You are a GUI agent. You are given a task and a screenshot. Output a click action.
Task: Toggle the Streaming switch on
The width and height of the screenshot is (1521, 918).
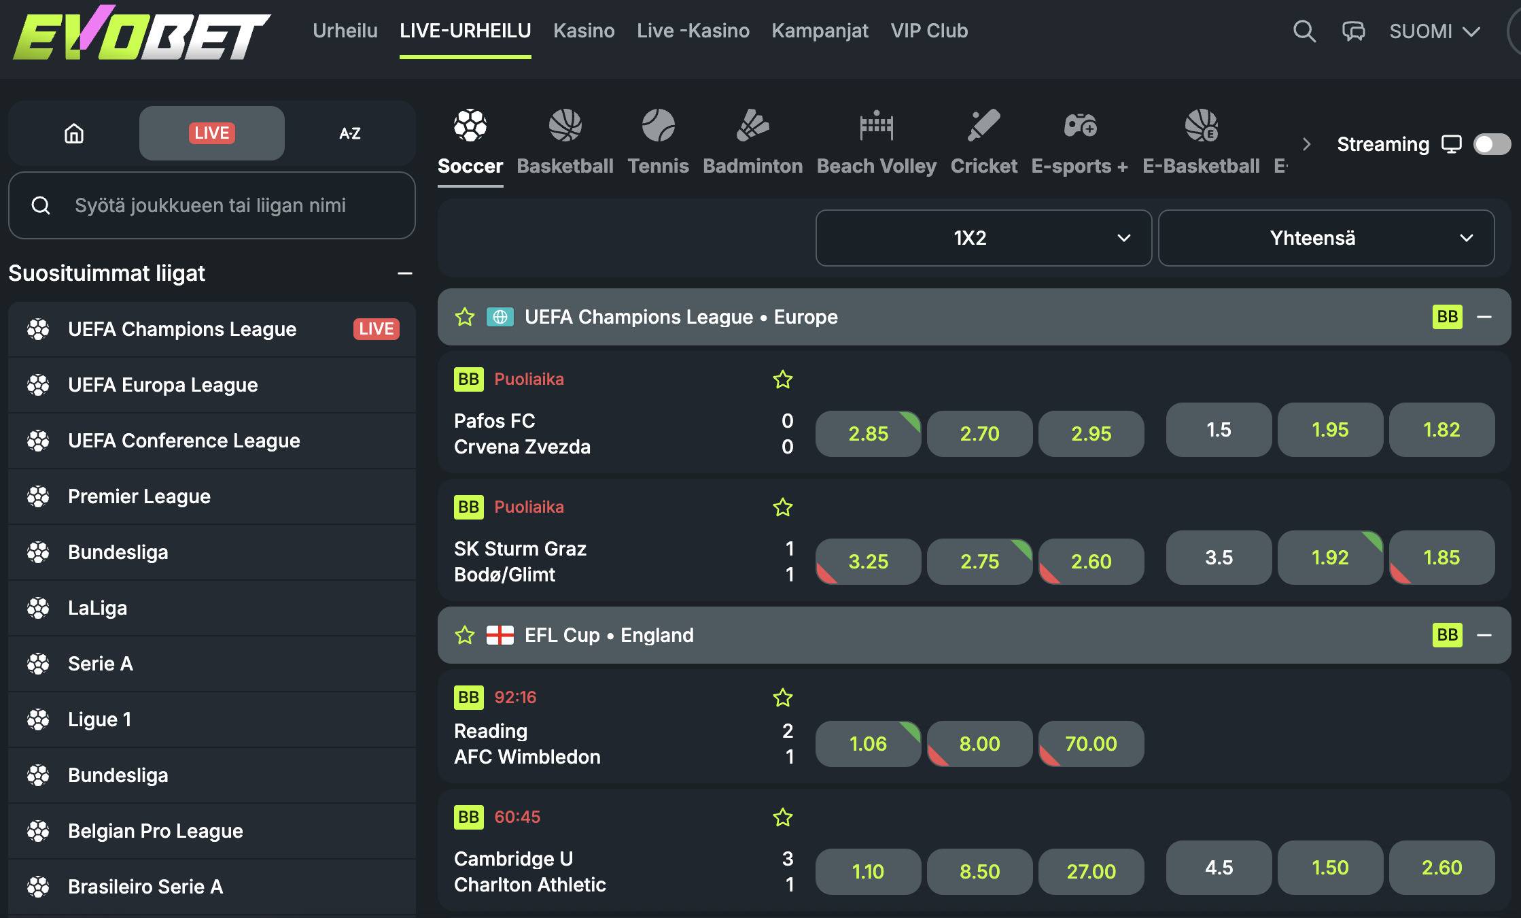[1492, 144]
